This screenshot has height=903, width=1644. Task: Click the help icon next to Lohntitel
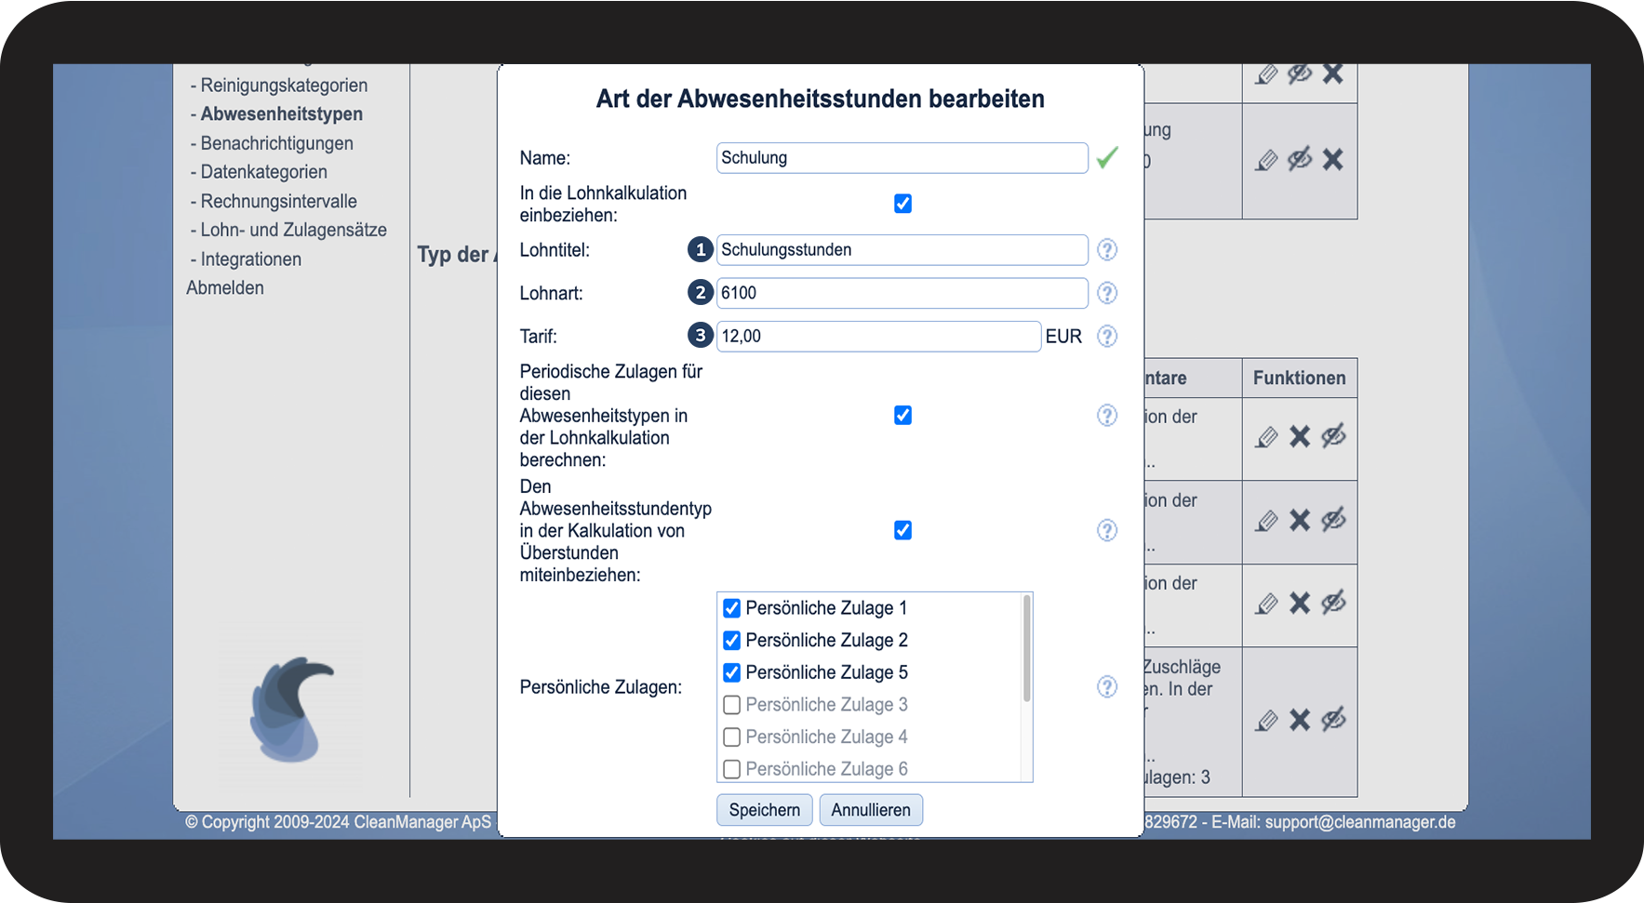(1106, 250)
